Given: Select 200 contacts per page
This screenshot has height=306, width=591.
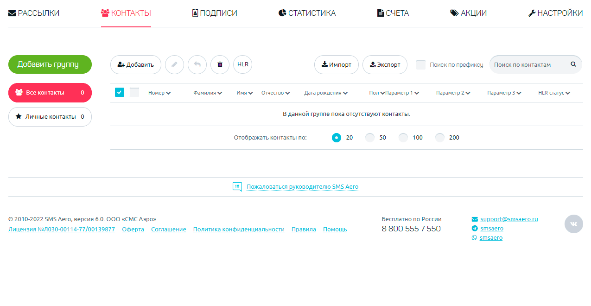Looking at the screenshot, I should [x=440, y=138].
